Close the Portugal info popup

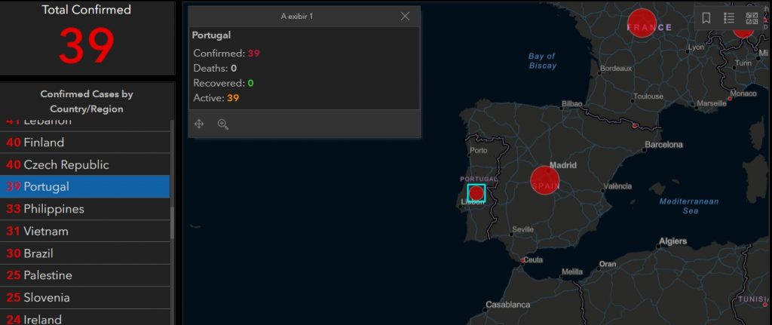(x=405, y=16)
